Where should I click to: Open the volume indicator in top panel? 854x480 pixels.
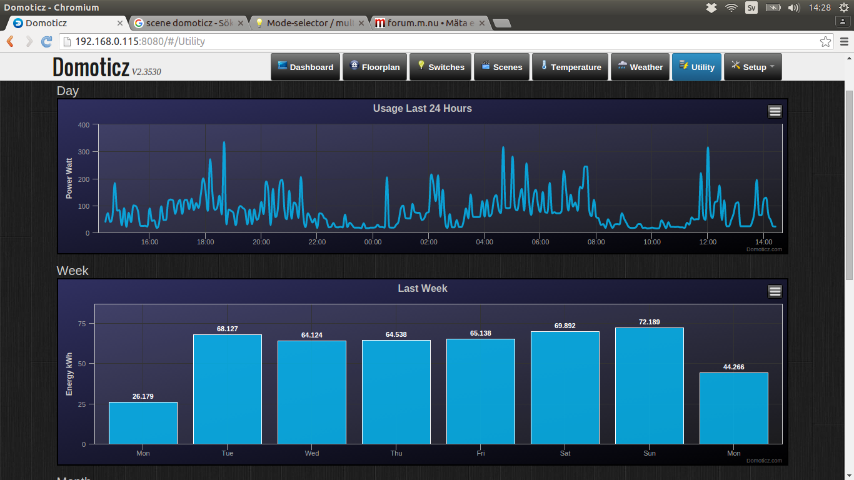pos(794,7)
